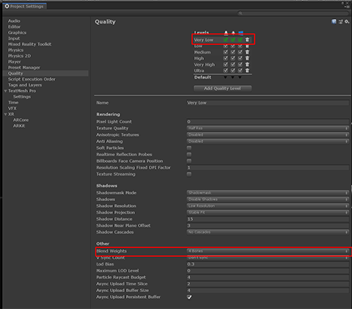Open the V Sync Count dropdown

268,258
